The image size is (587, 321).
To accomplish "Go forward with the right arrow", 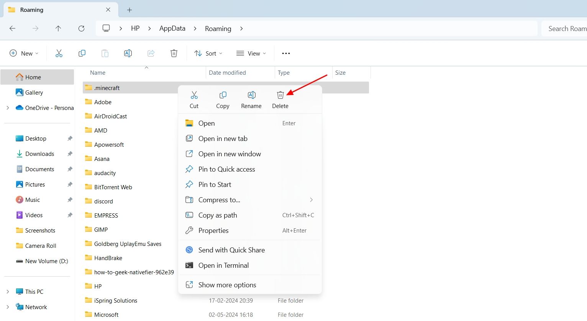I will coord(35,28).
